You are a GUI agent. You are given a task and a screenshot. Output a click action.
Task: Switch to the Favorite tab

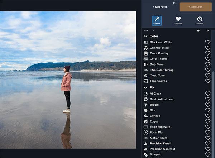(x=178, y=20)
